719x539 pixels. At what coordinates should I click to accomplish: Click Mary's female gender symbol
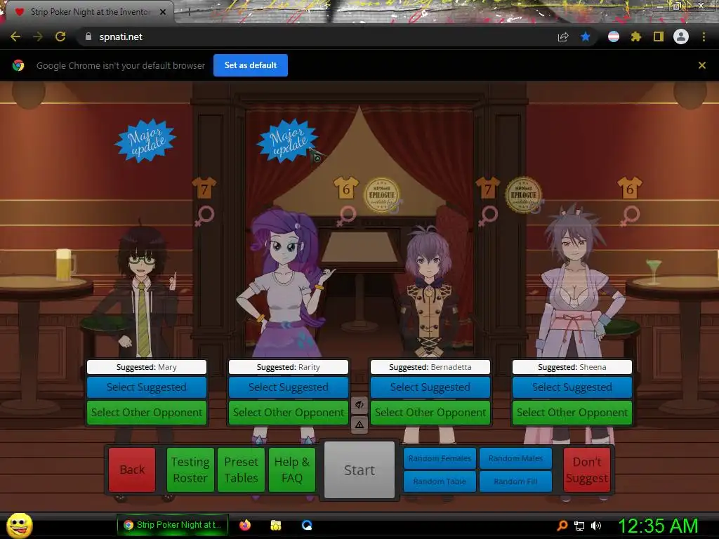point(204,216)
